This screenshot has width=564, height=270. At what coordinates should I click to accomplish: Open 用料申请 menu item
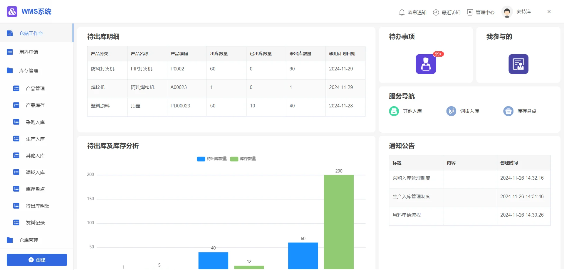[x=36, y=52]
